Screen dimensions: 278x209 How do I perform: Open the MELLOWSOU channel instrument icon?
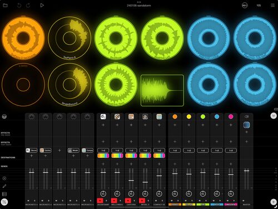pyautogui.click(x=117, y=116)
